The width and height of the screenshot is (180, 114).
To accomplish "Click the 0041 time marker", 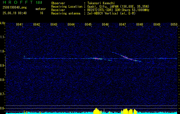I will (19, 25).
